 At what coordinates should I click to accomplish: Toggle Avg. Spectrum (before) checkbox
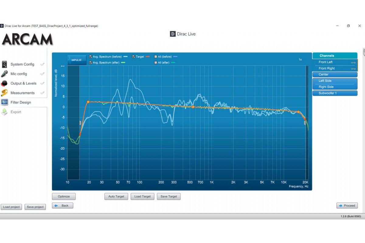91,56
